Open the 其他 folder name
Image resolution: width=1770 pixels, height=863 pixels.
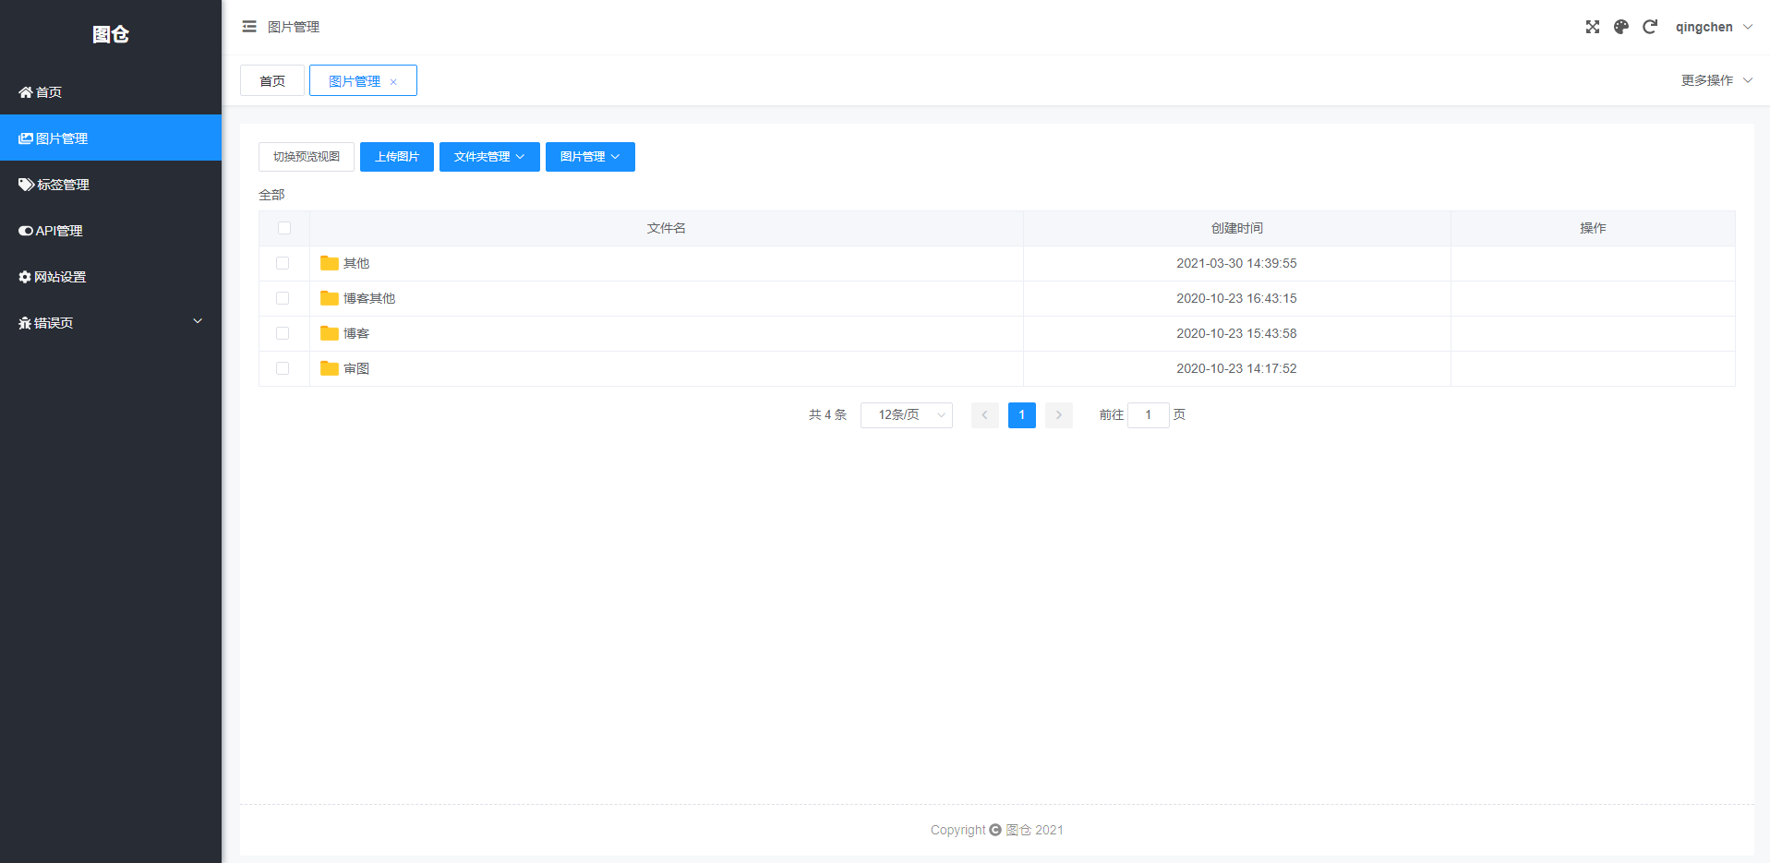click(x=356, y=263)
